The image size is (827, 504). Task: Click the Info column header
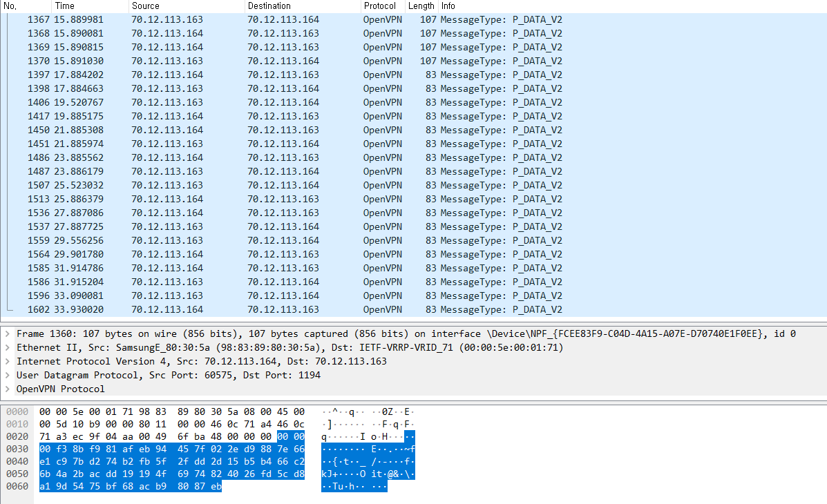click(x=632, y=6)
